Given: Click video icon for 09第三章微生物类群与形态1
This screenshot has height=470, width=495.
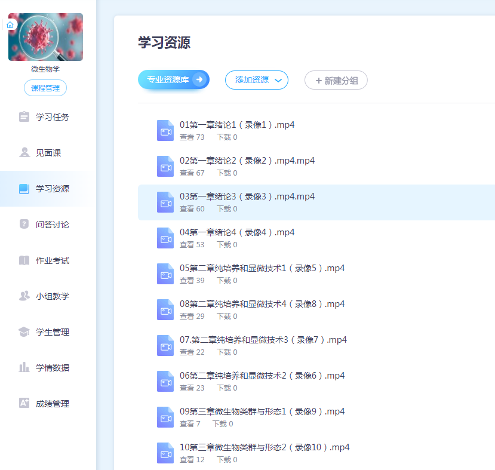Looking at the screenshot, I should coord(165,417).
